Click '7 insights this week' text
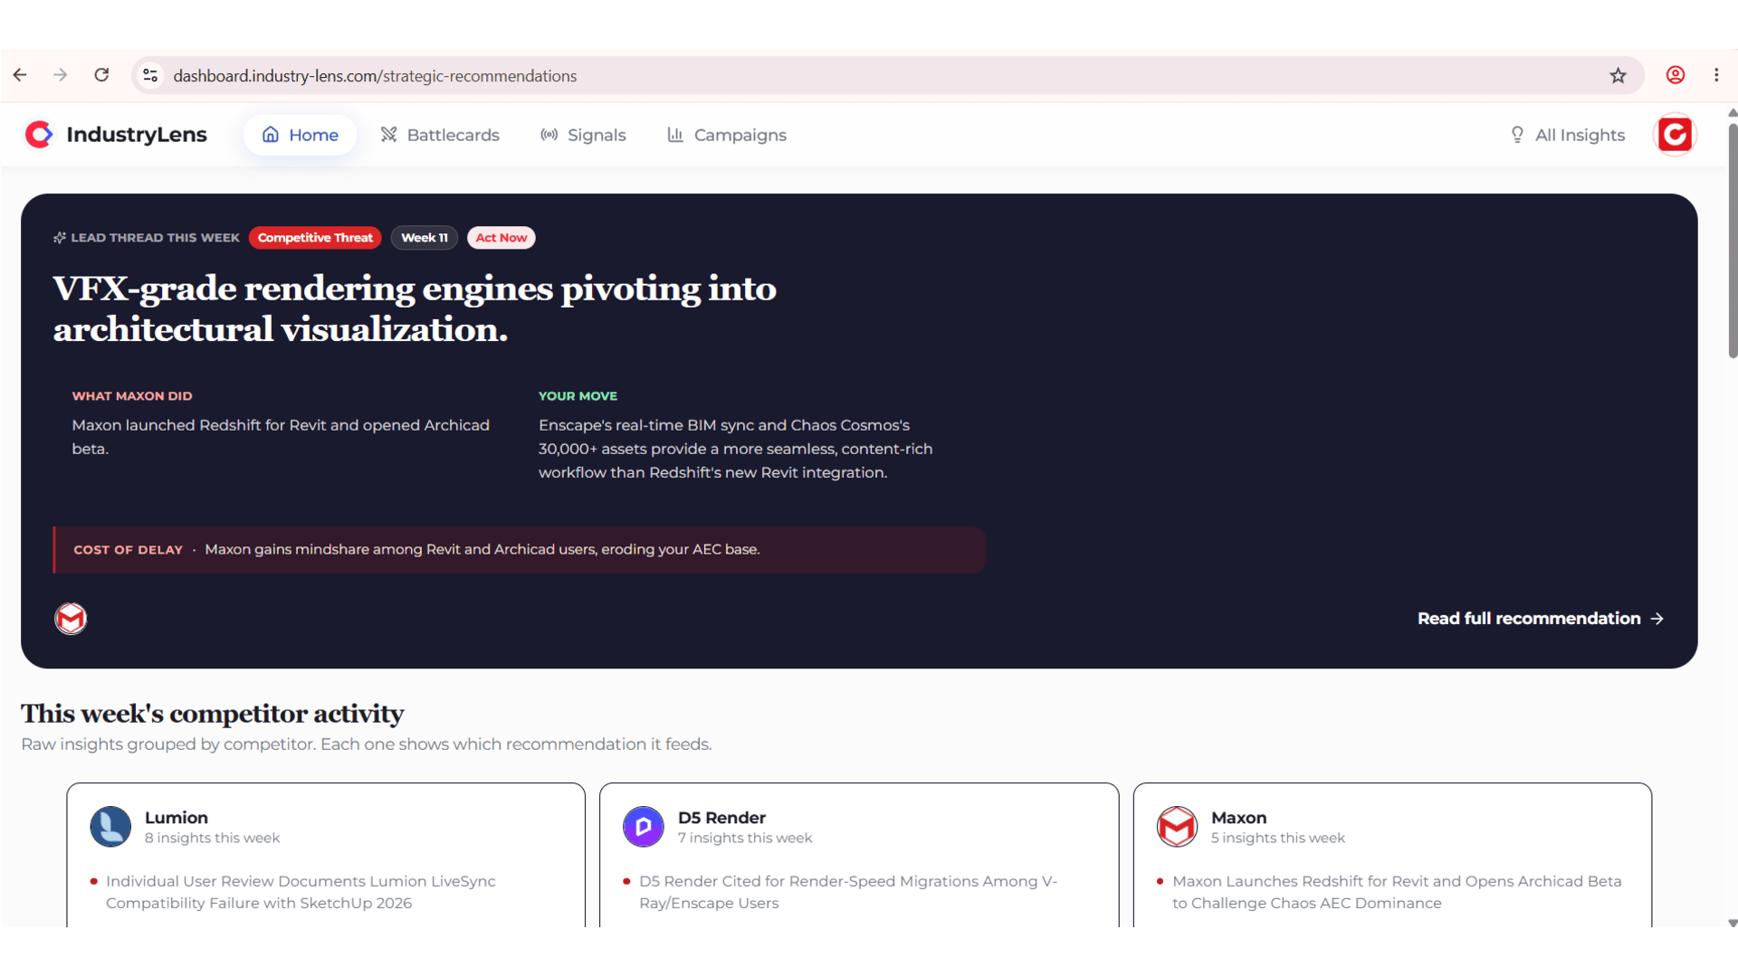 (745, 839)
